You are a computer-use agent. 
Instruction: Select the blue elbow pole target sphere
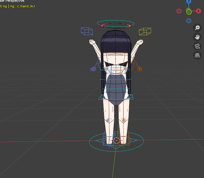click(x=93, y=69)
